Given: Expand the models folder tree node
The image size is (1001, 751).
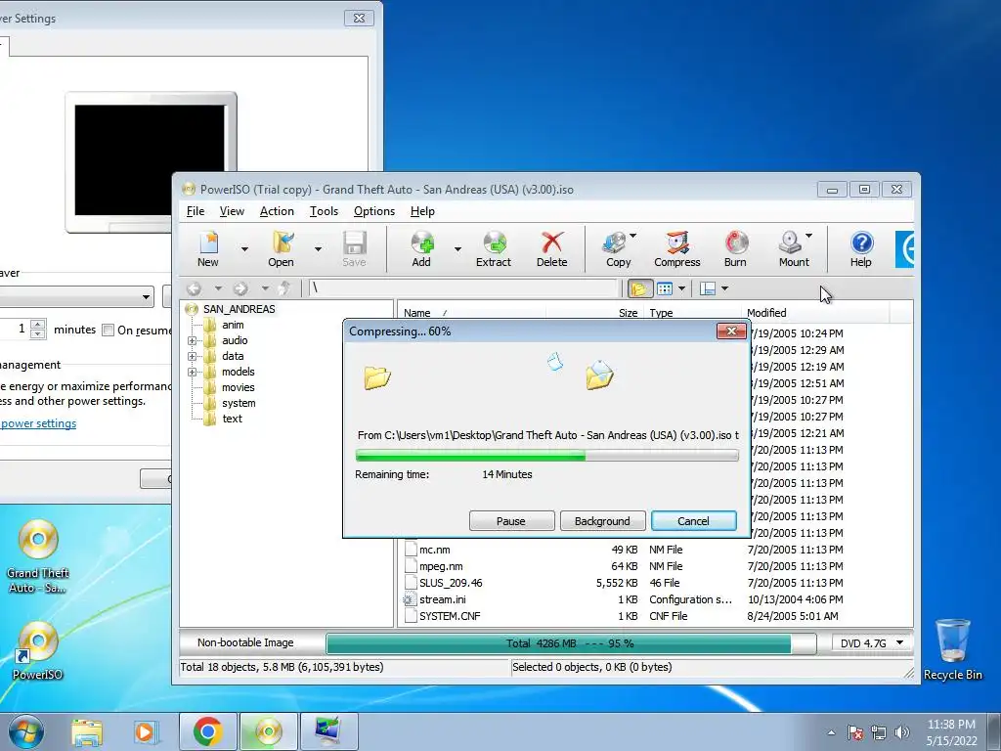Looking at the screenshot, I should 193,372.
